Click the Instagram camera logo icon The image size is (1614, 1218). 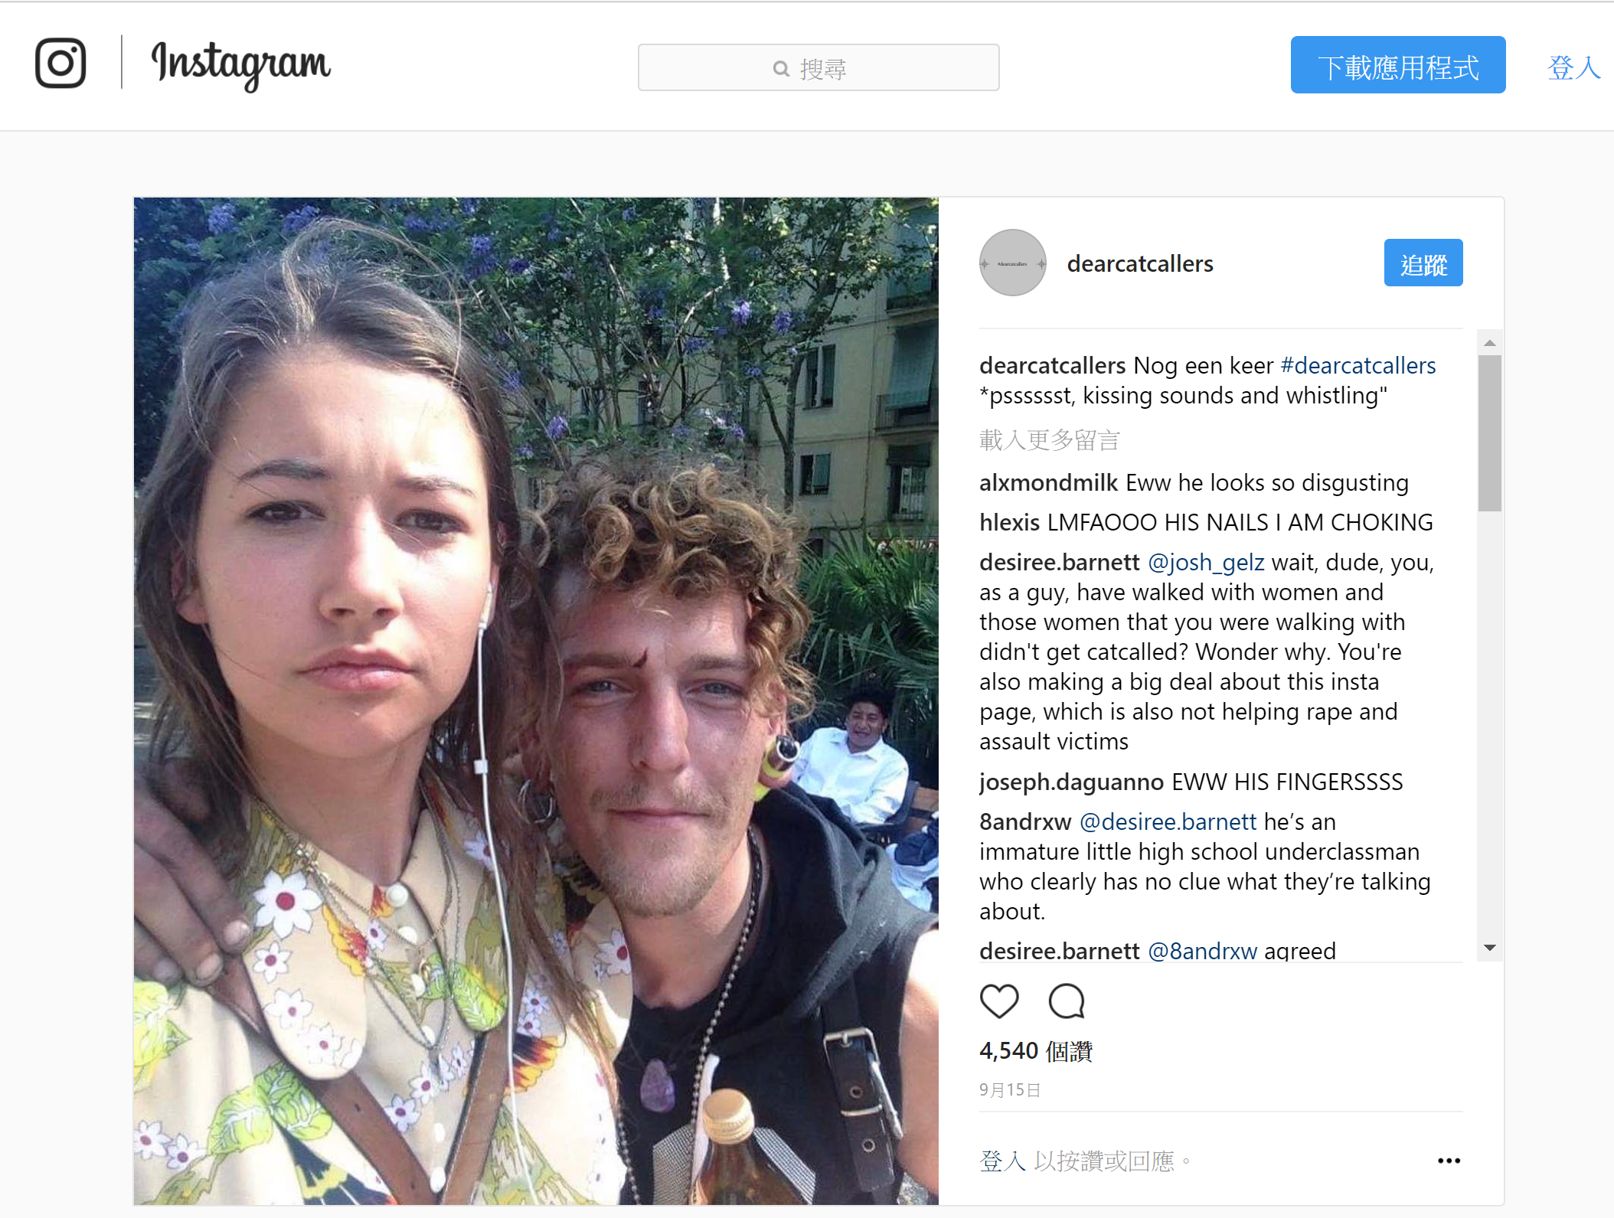click(60, 64)
